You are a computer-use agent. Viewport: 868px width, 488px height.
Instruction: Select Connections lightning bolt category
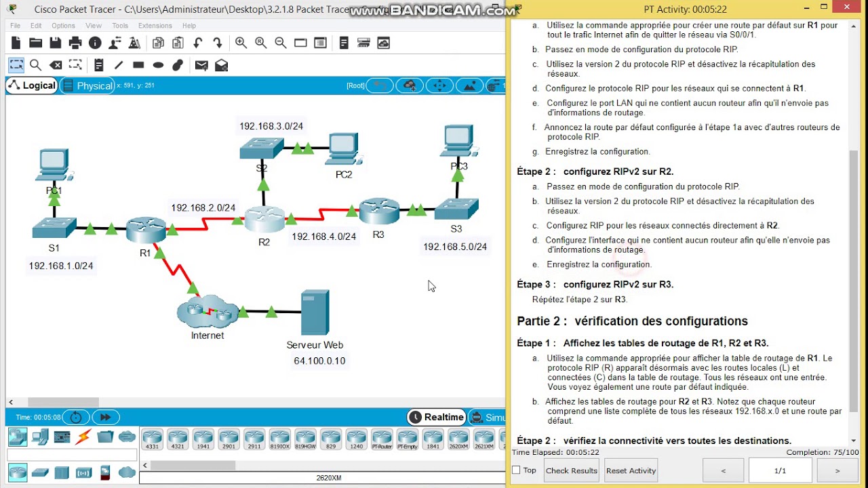[x=84, y=437]
